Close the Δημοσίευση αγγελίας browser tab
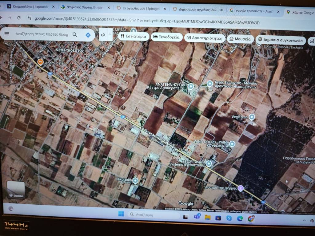315x236 pixels. pos(221,10)
